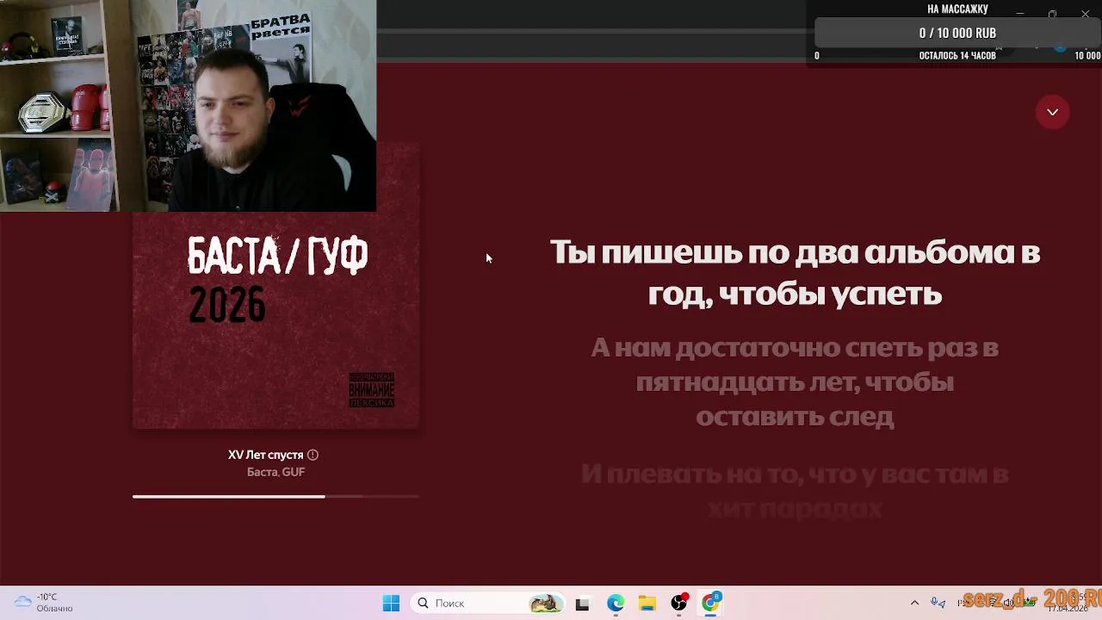This screenshot has height=620, width=1102.
Task: Switch to Chrome in the taskbar
Action: [x=711, y=604]
